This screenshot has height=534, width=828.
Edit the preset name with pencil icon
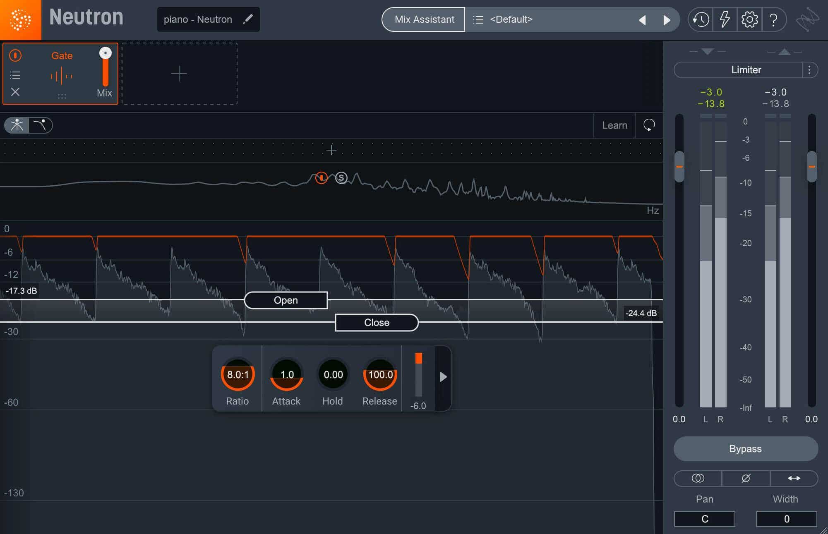(248, 19)
